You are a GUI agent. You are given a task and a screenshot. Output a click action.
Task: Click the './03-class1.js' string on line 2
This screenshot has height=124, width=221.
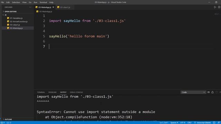click(109, 21)
